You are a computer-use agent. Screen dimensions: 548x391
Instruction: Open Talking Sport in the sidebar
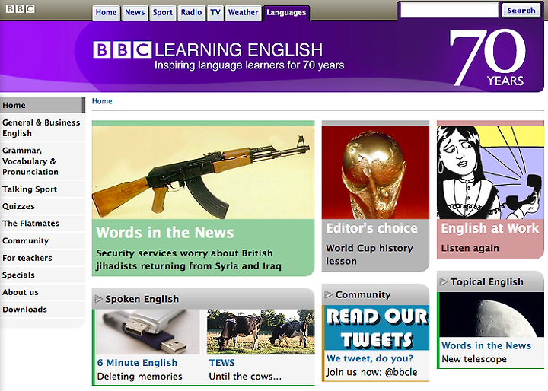click(43, 189)
